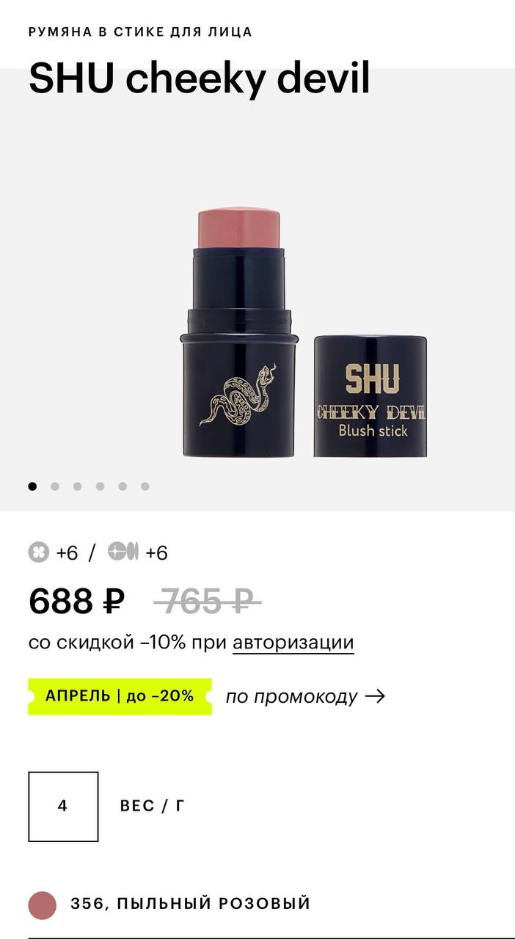
Task: Select the 4 g weight option box
Action: tap(63, 806)
